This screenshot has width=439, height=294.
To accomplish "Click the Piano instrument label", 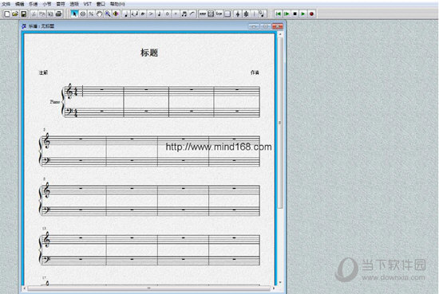I will (55, 102).
